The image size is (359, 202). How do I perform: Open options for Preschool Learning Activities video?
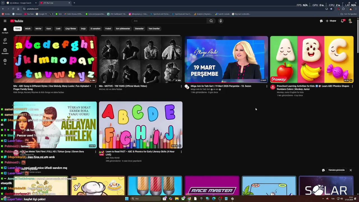pyautogui.click(x=352, y=86)
